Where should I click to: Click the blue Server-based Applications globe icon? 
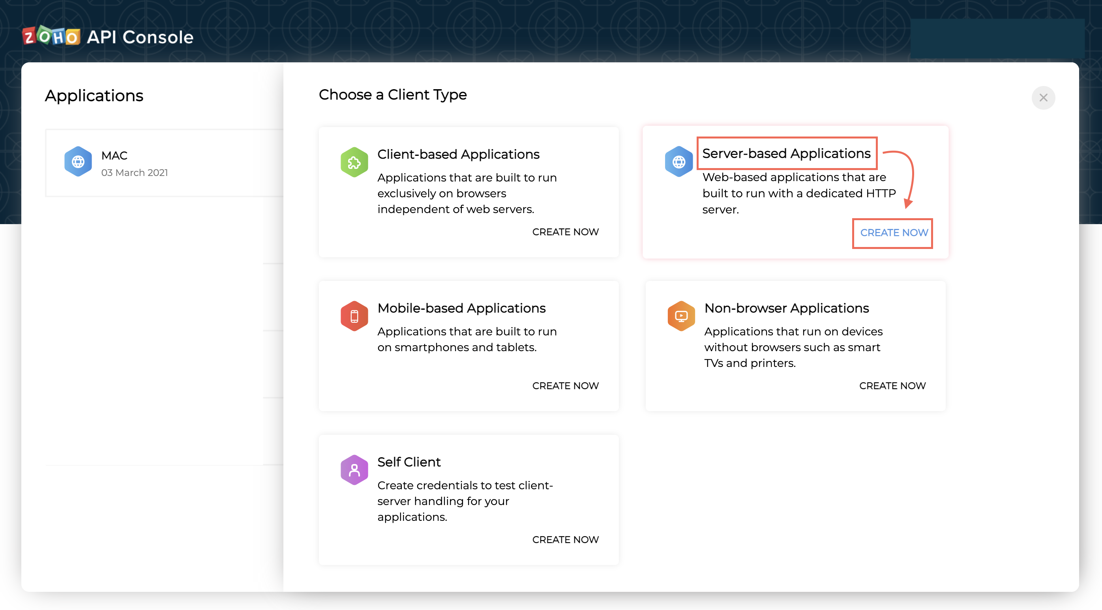(678, 162)
